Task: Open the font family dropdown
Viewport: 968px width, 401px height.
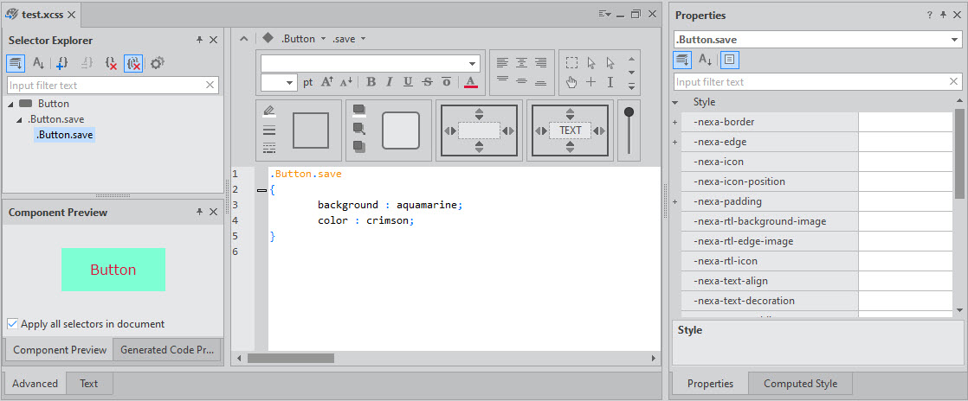Action: (473, 63)
